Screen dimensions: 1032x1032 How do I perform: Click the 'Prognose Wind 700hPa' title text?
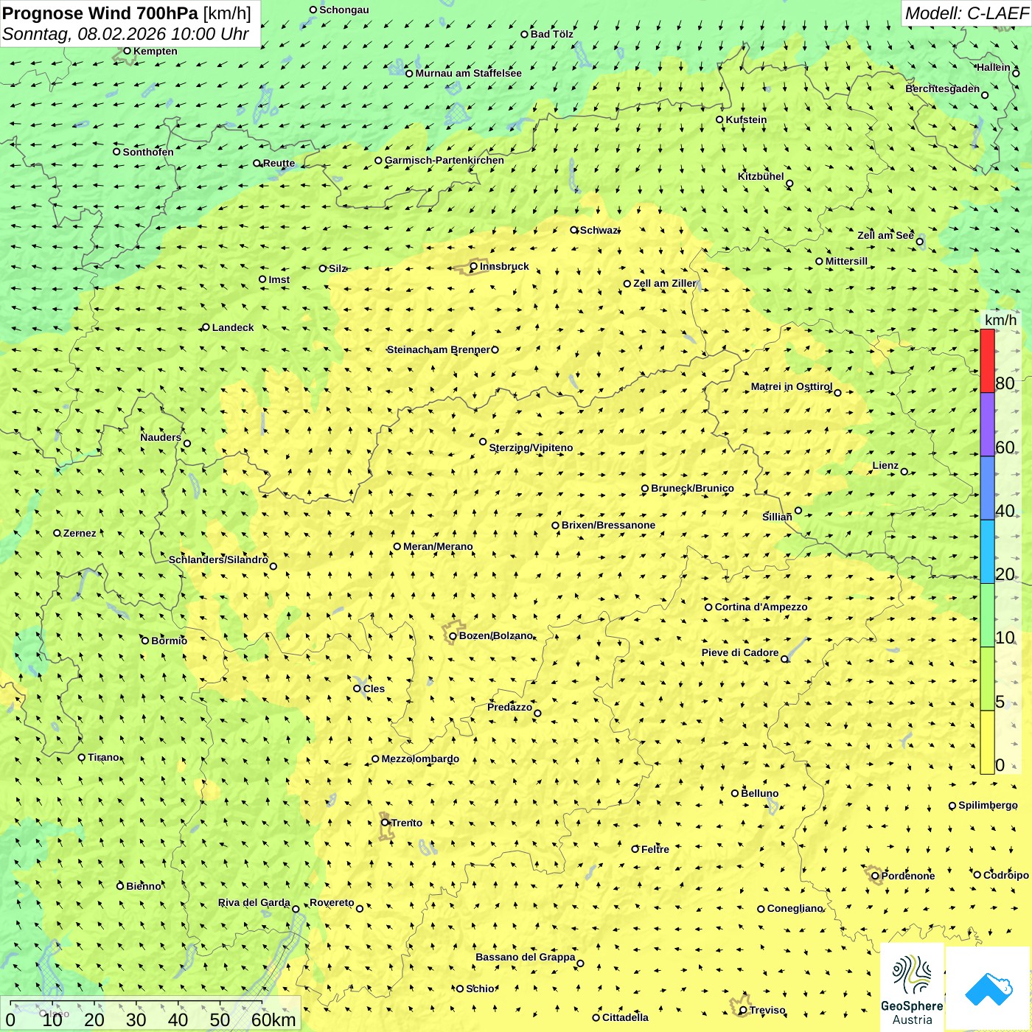coord(100,13)
